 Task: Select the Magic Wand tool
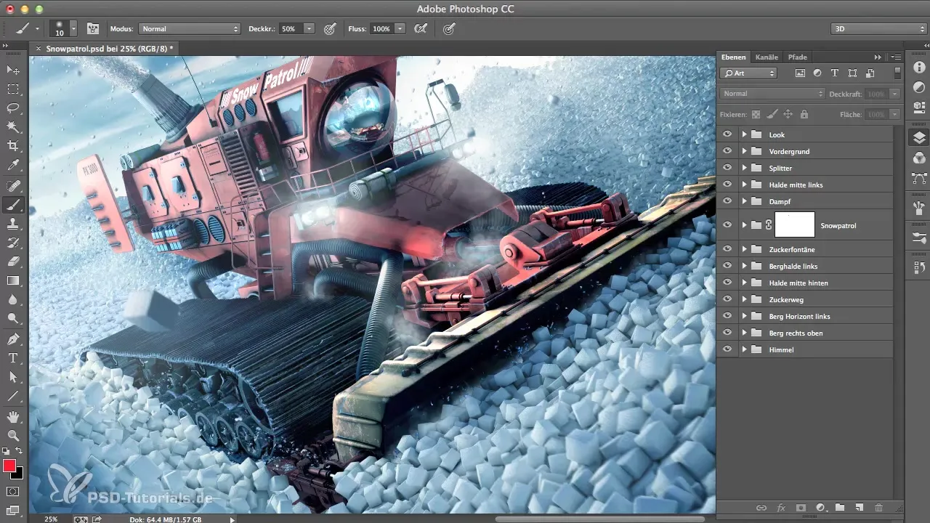click(13, 127)
